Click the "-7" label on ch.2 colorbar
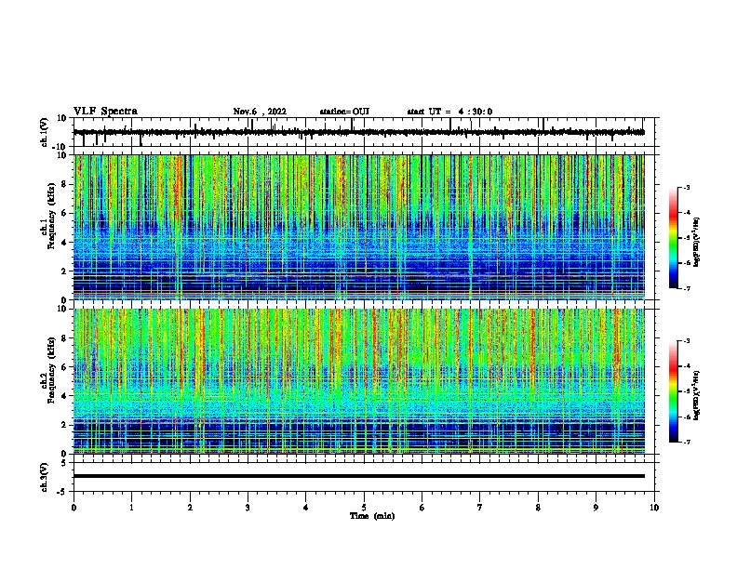737x569 pixels. tap(686, 442)
